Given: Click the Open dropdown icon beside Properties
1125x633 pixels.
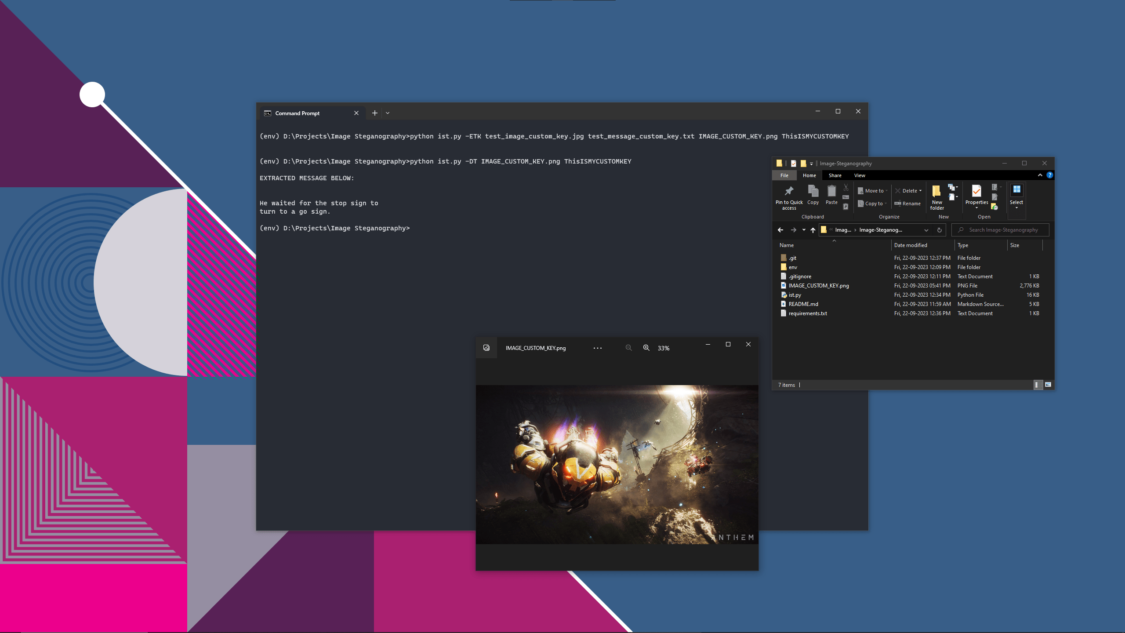Looking at the screenshot, I should [x=996, y=187].
